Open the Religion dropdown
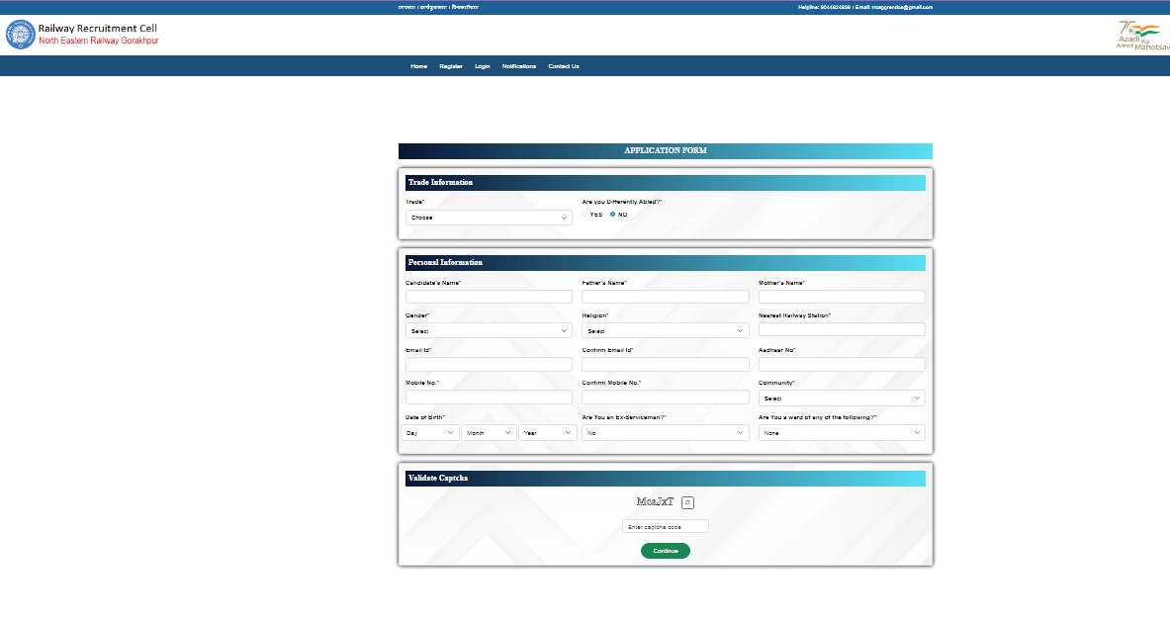 (665, 331)
